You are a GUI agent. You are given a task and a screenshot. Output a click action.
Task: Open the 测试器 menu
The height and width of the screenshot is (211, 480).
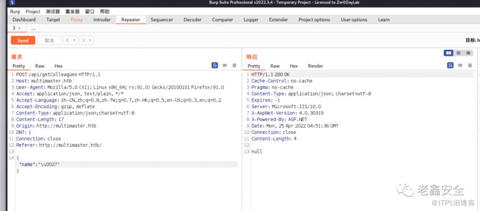click(x=53, y=12)
